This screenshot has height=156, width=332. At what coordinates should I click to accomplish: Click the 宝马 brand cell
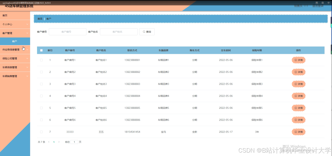pos(164,132)
